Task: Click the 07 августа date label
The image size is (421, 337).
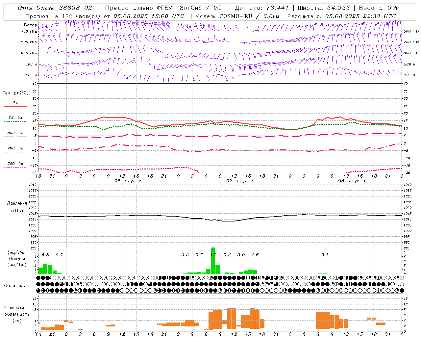Action: click(240, 181)
